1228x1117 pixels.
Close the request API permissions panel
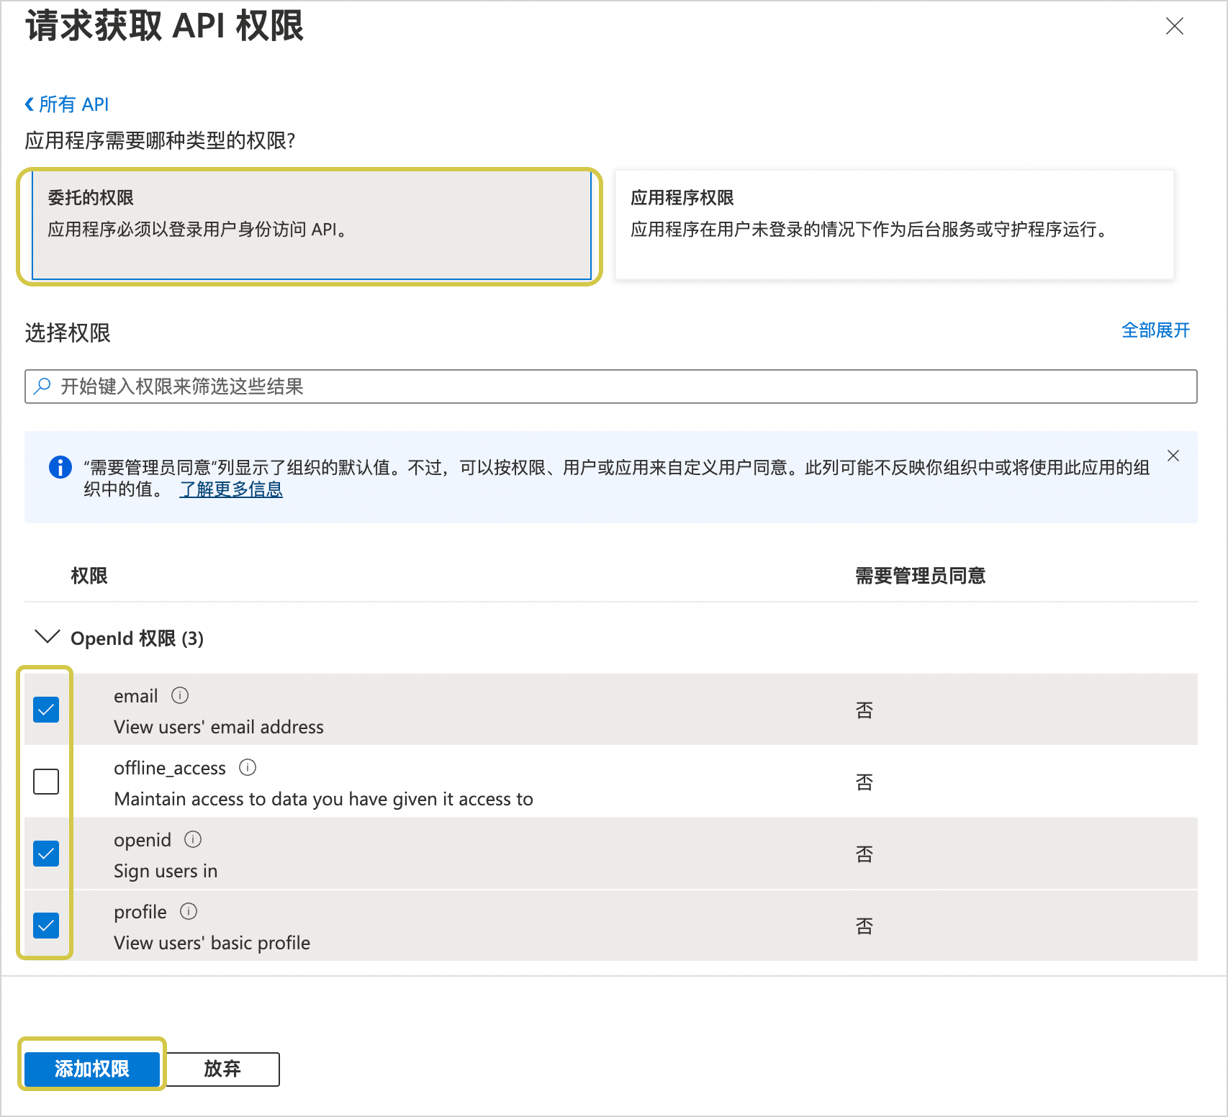click(1174, 27)
